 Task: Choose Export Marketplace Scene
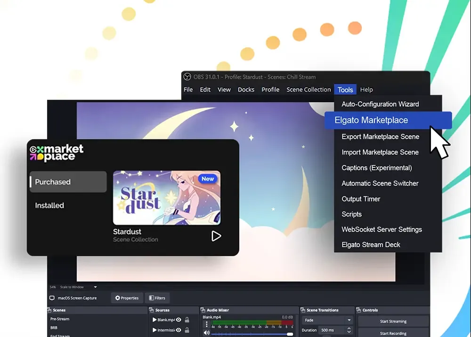[380, 137]
